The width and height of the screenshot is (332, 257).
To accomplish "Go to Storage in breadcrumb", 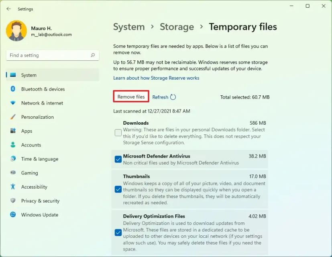I will [x=177, y=27].
